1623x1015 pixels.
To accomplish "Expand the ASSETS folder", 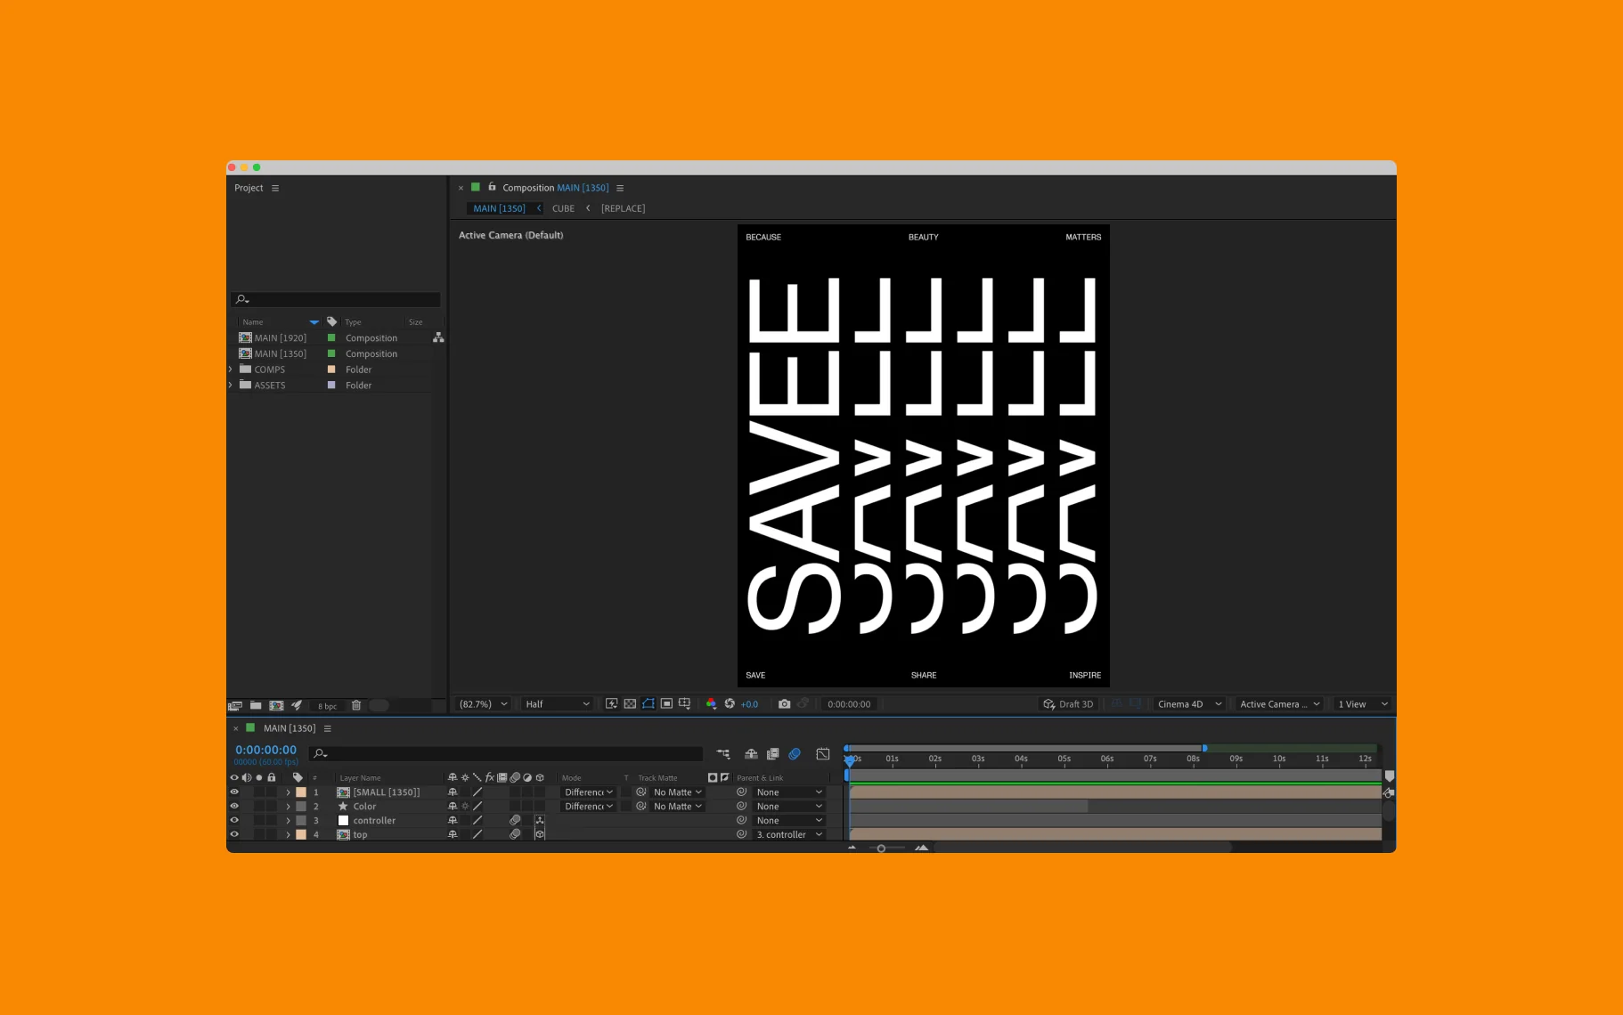I will click(x=231, y=385).
